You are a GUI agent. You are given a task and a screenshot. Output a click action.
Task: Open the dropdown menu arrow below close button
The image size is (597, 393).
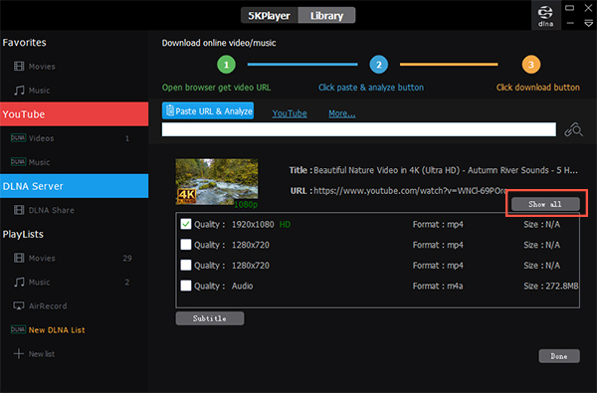588,24
